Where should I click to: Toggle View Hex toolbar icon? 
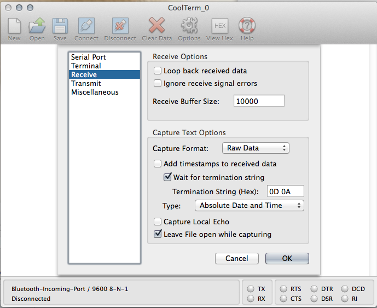(x=220, y=26)
